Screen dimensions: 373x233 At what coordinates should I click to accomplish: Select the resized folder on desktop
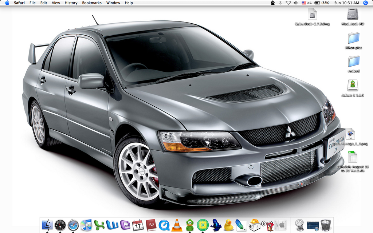pos(354,64)
